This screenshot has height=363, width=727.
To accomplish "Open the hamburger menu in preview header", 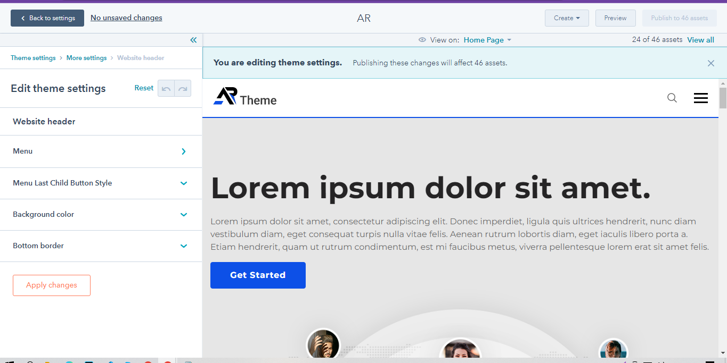I will click(x=700, y=98).
